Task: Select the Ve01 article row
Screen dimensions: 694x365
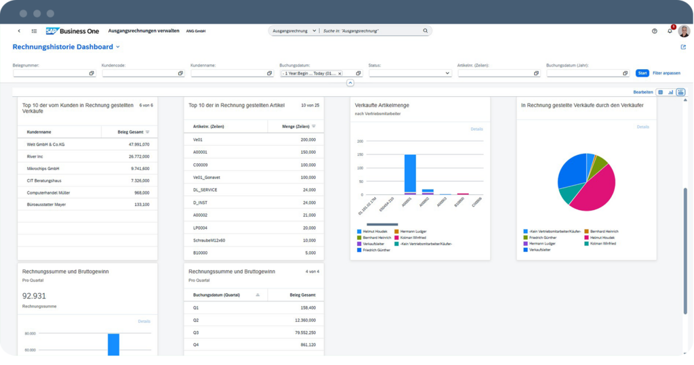Action: (x=254, y=139)
